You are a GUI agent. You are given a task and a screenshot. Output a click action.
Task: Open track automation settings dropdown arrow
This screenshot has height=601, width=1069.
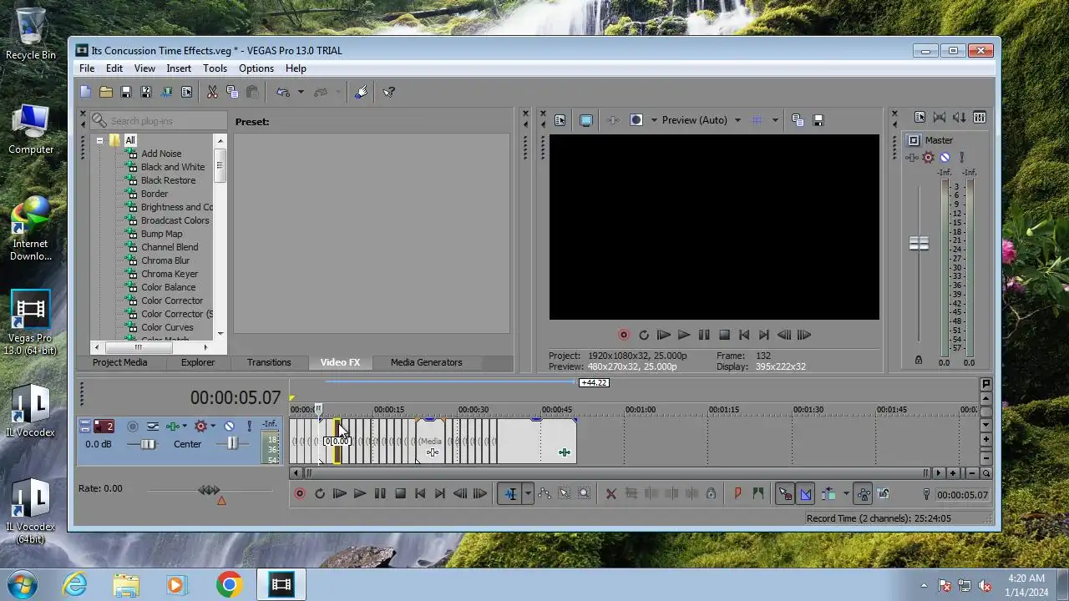coord(213,427)
